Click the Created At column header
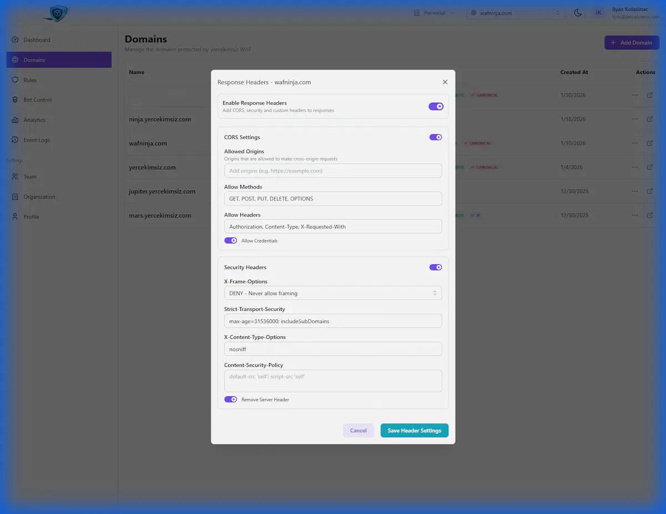This screenshot has height=514, width=666. (574, 72)
